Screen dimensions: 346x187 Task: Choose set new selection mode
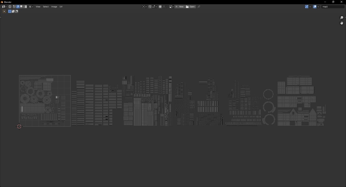click(x=10, y=11)
